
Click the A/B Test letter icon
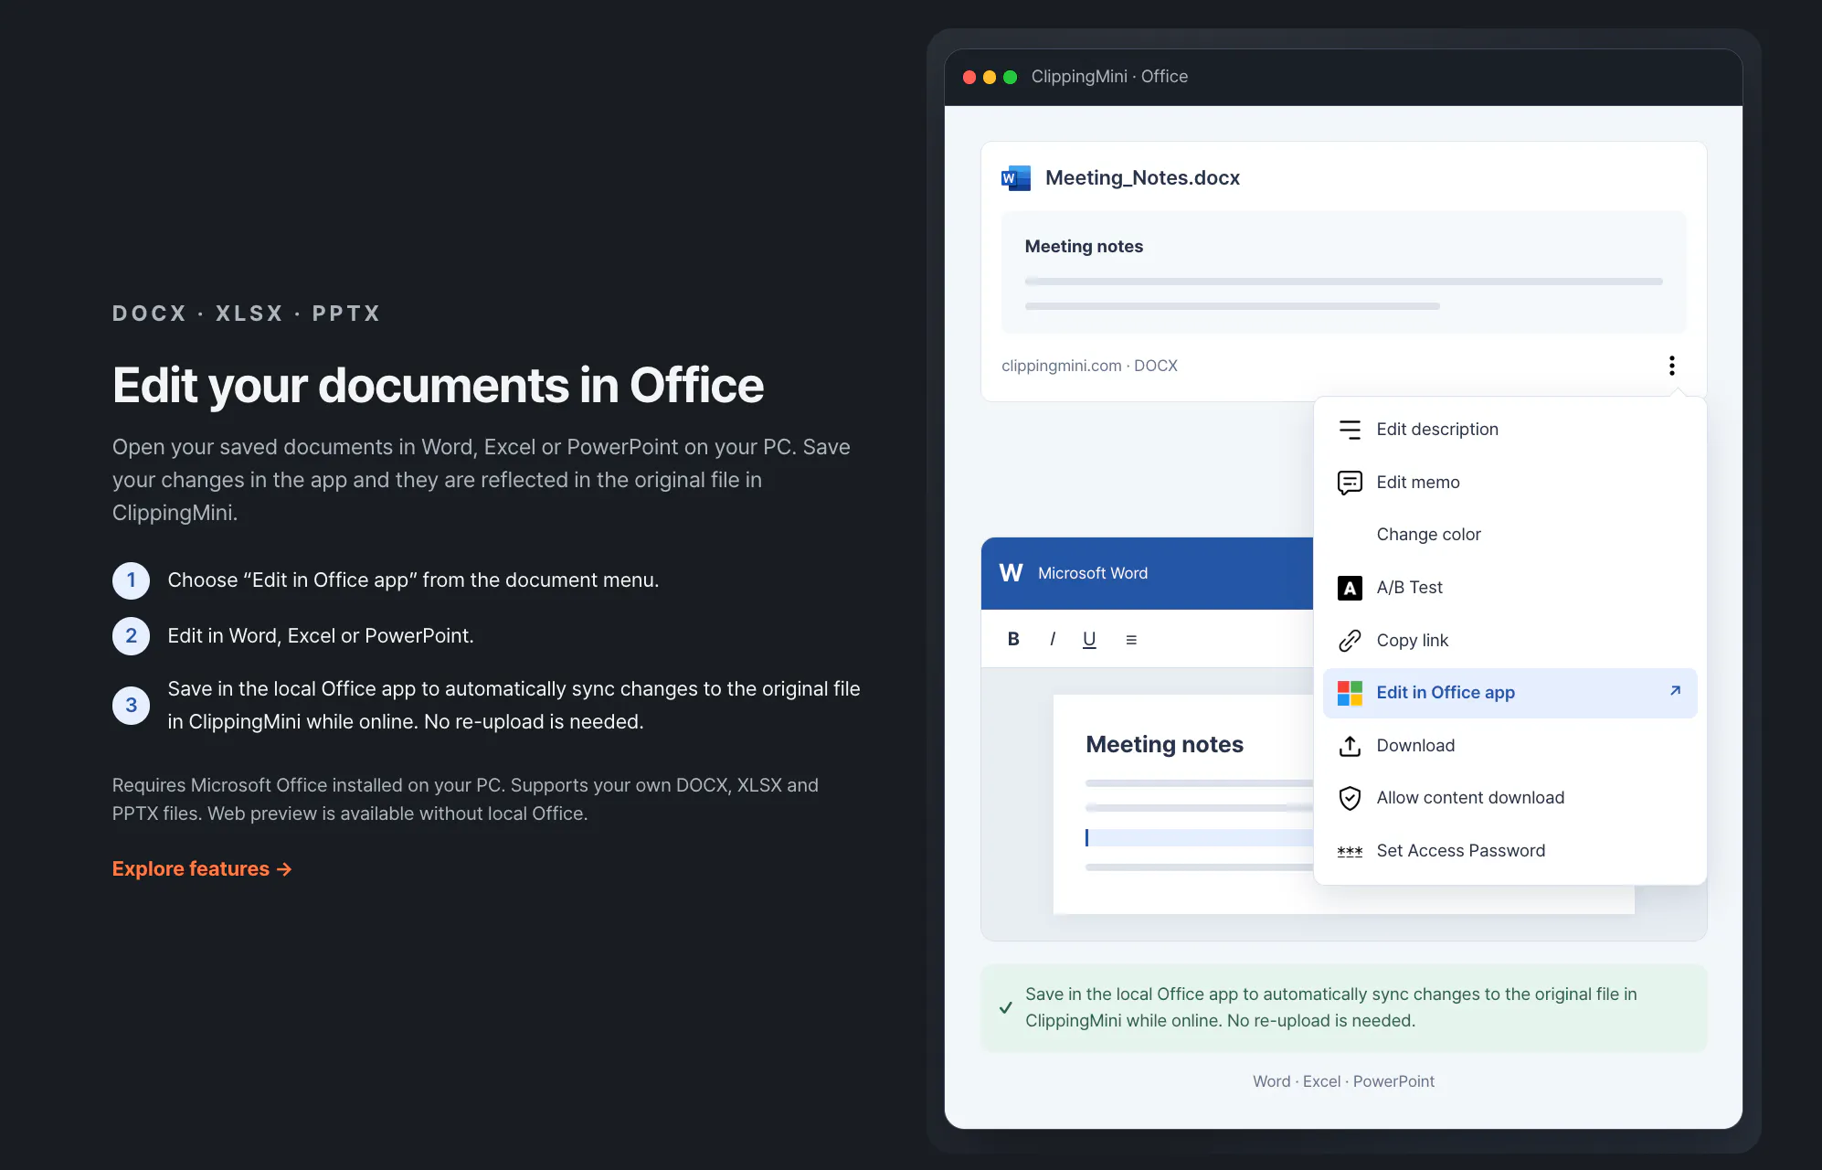[x=1350, y=588]
